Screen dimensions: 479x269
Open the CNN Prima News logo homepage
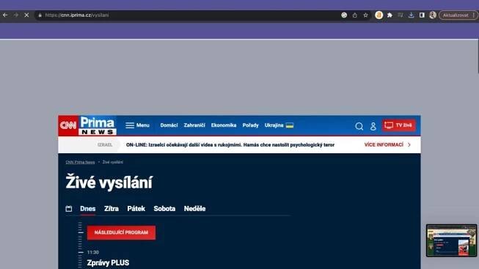pos(87,125)
